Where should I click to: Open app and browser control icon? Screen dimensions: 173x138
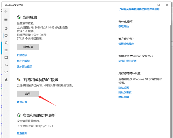click(6, 57)
